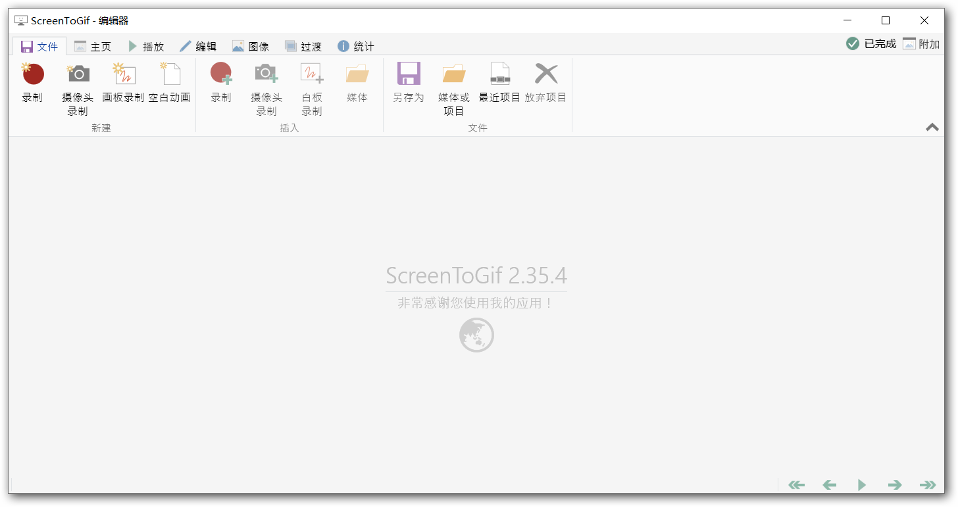
Task: Select the 过渡 tab
Action: [303, 47]
